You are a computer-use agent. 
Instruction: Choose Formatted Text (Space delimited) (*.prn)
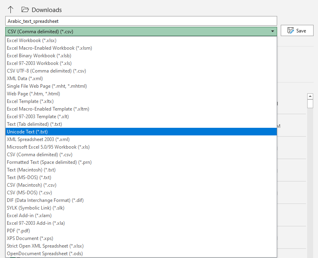[x=141, y=162]
